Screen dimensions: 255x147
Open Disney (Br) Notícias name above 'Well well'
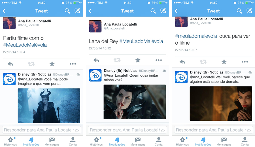click(x=207, y=72)
